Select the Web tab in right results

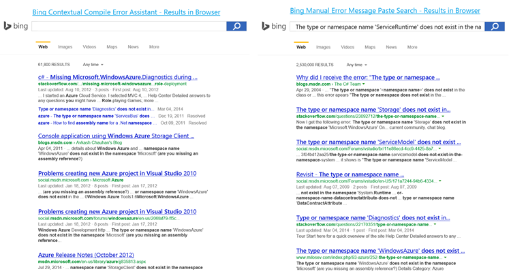tap(301, 47)
